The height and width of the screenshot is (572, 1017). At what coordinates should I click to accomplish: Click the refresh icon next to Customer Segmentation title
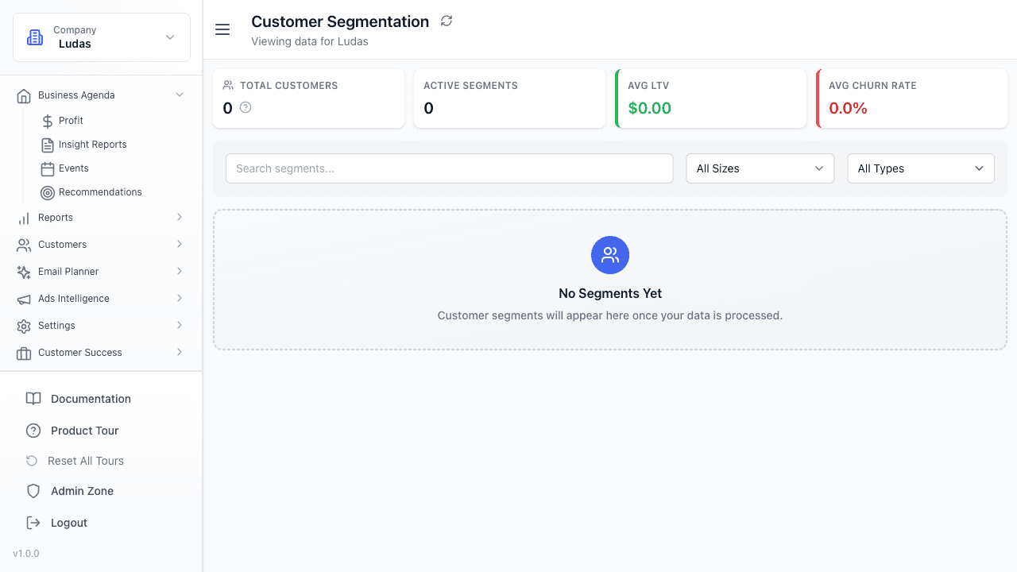[447, 21]
